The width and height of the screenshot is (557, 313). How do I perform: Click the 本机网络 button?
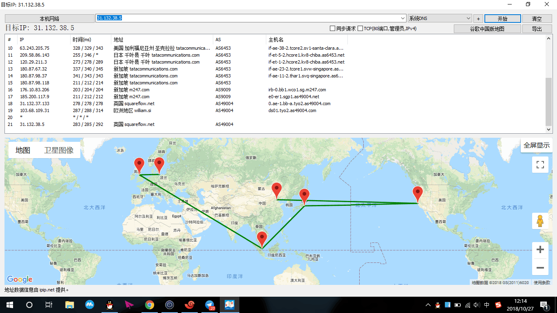(49, 19)
